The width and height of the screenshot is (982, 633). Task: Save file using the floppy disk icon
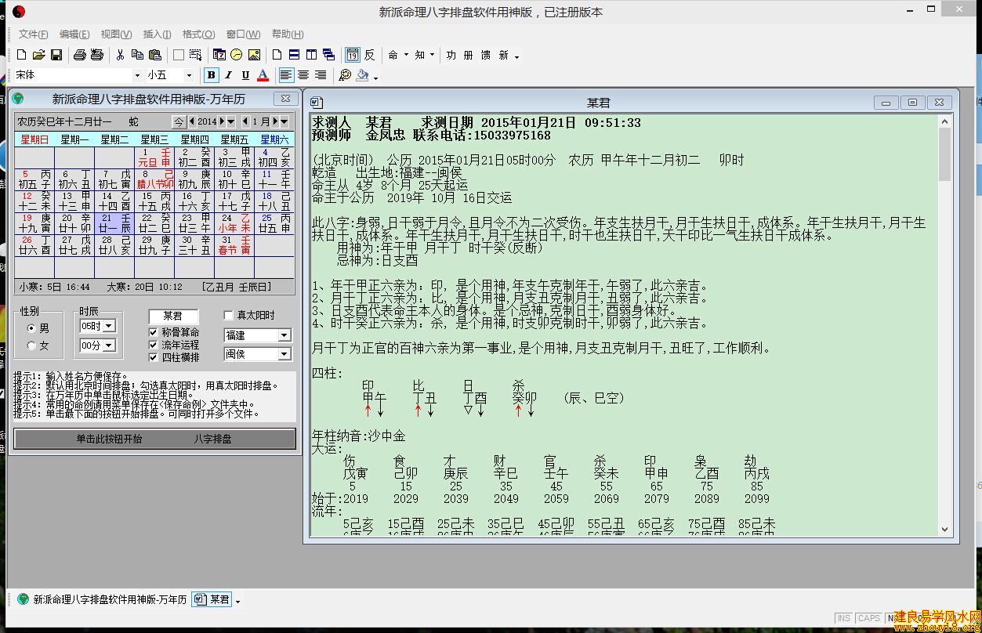(x=56, y=55)
